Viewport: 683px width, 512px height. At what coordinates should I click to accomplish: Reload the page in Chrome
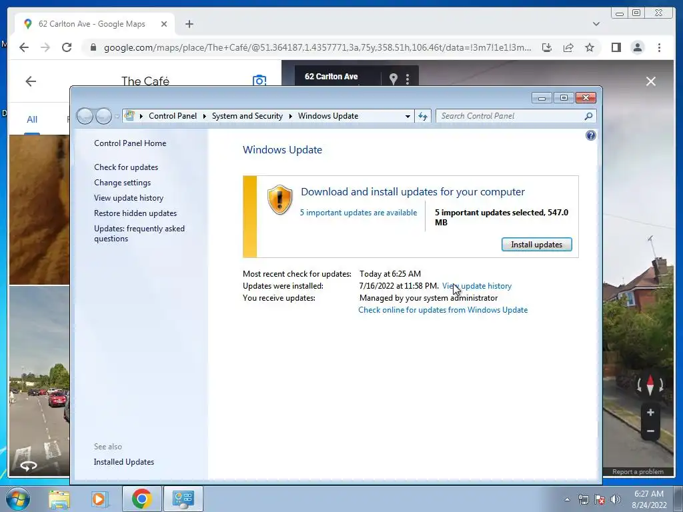[67, 47]
